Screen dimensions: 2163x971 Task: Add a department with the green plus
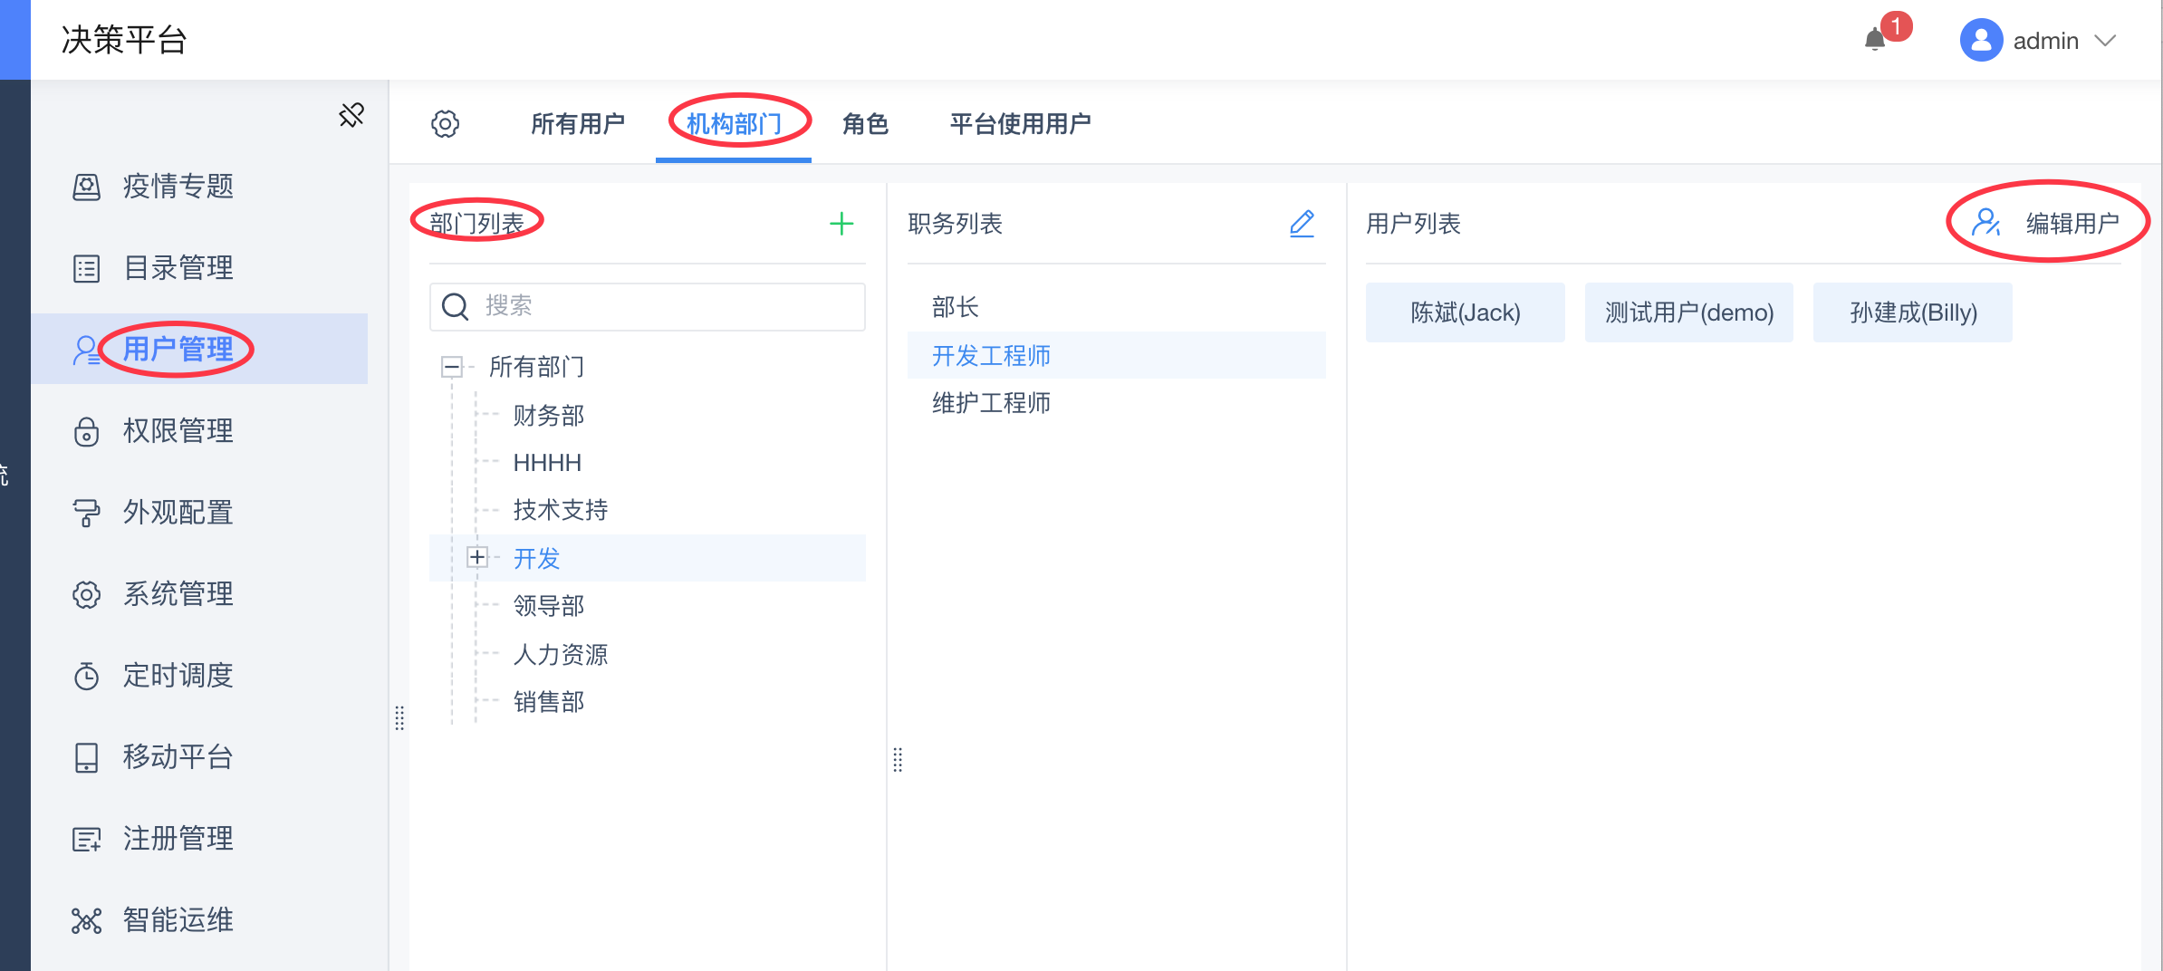click(841, 224)
